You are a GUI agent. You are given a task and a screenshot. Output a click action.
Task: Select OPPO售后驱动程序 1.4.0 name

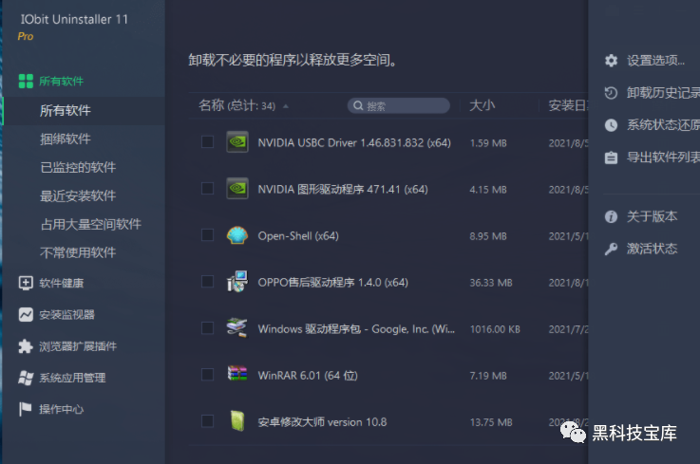point(333,283)
